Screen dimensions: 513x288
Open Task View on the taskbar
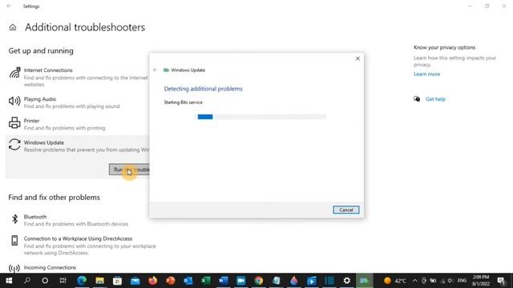coord(63,281)
